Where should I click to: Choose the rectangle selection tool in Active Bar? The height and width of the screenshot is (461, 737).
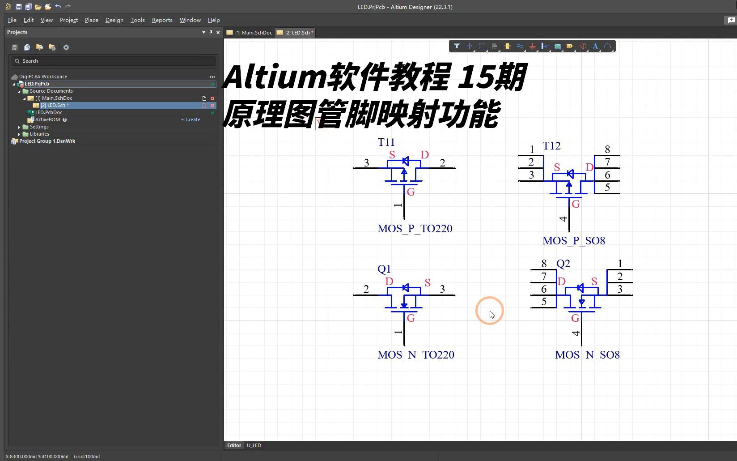(482, 46)
